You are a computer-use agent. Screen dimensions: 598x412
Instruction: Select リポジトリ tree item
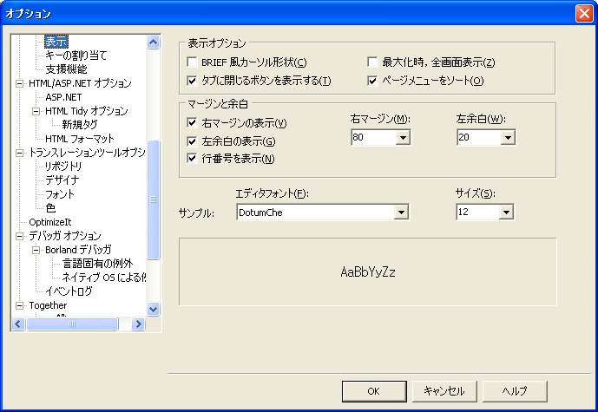(63, 167)
